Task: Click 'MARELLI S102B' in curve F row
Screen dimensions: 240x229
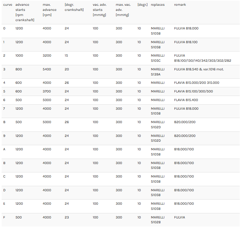Action: click(158, 220)
